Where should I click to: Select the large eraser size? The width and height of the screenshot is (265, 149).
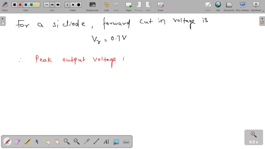coord(78,5)
